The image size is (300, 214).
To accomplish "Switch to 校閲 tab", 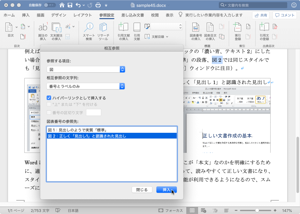I will 155,15.
